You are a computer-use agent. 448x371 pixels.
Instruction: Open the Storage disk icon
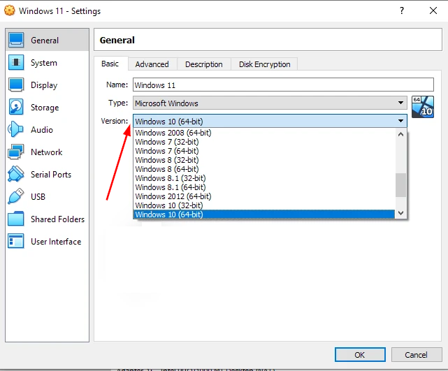click(x=16, y=107)
